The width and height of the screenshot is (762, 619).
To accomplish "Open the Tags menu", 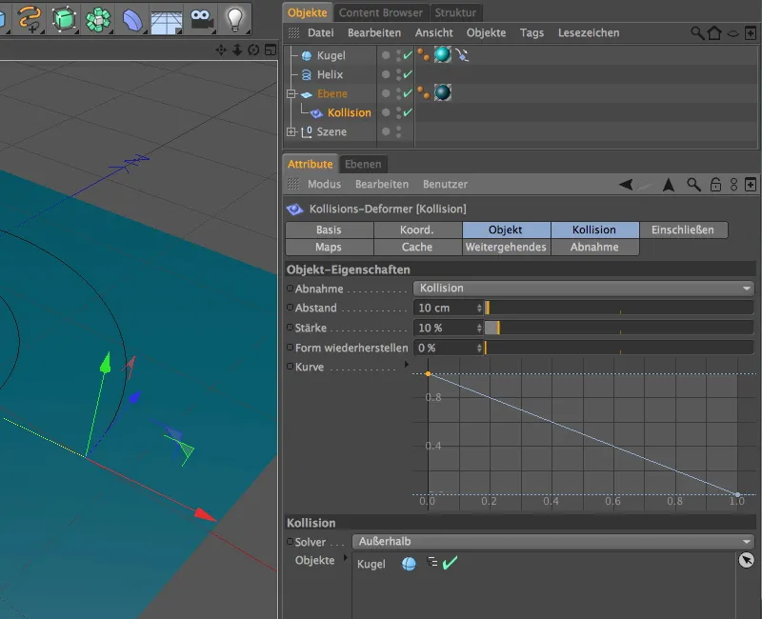I will pos(531,33).
